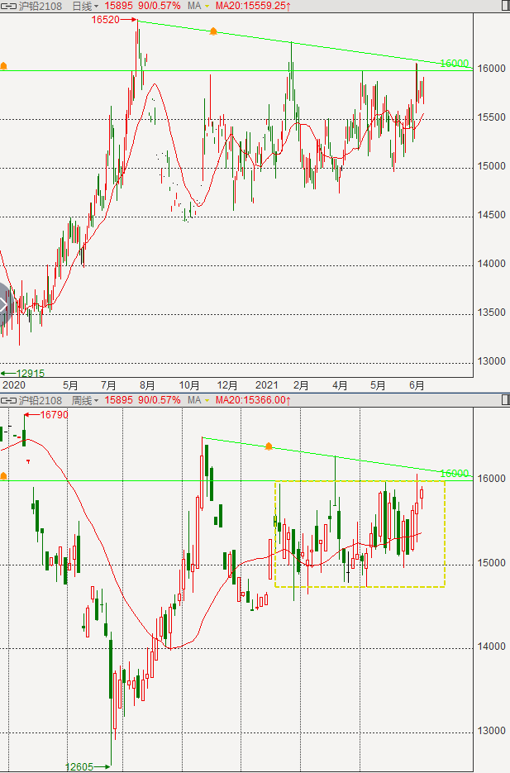Click the 14500 price axis label
This screenshot has height=773, width=510.
491,216
